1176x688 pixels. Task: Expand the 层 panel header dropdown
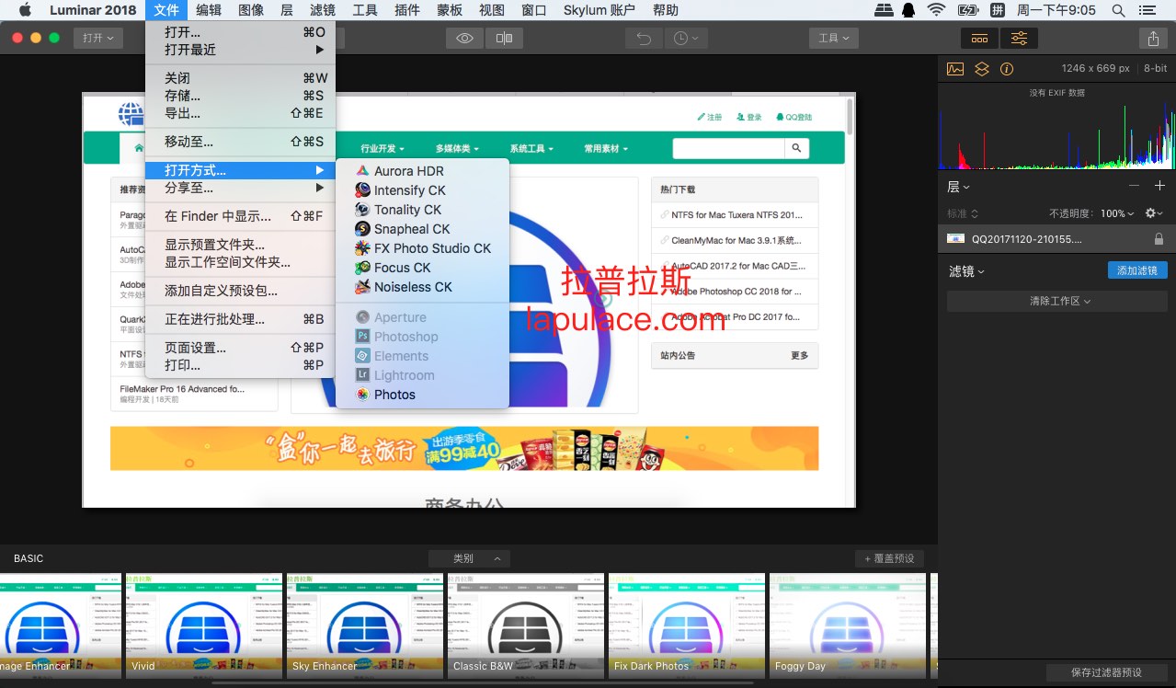959,187
